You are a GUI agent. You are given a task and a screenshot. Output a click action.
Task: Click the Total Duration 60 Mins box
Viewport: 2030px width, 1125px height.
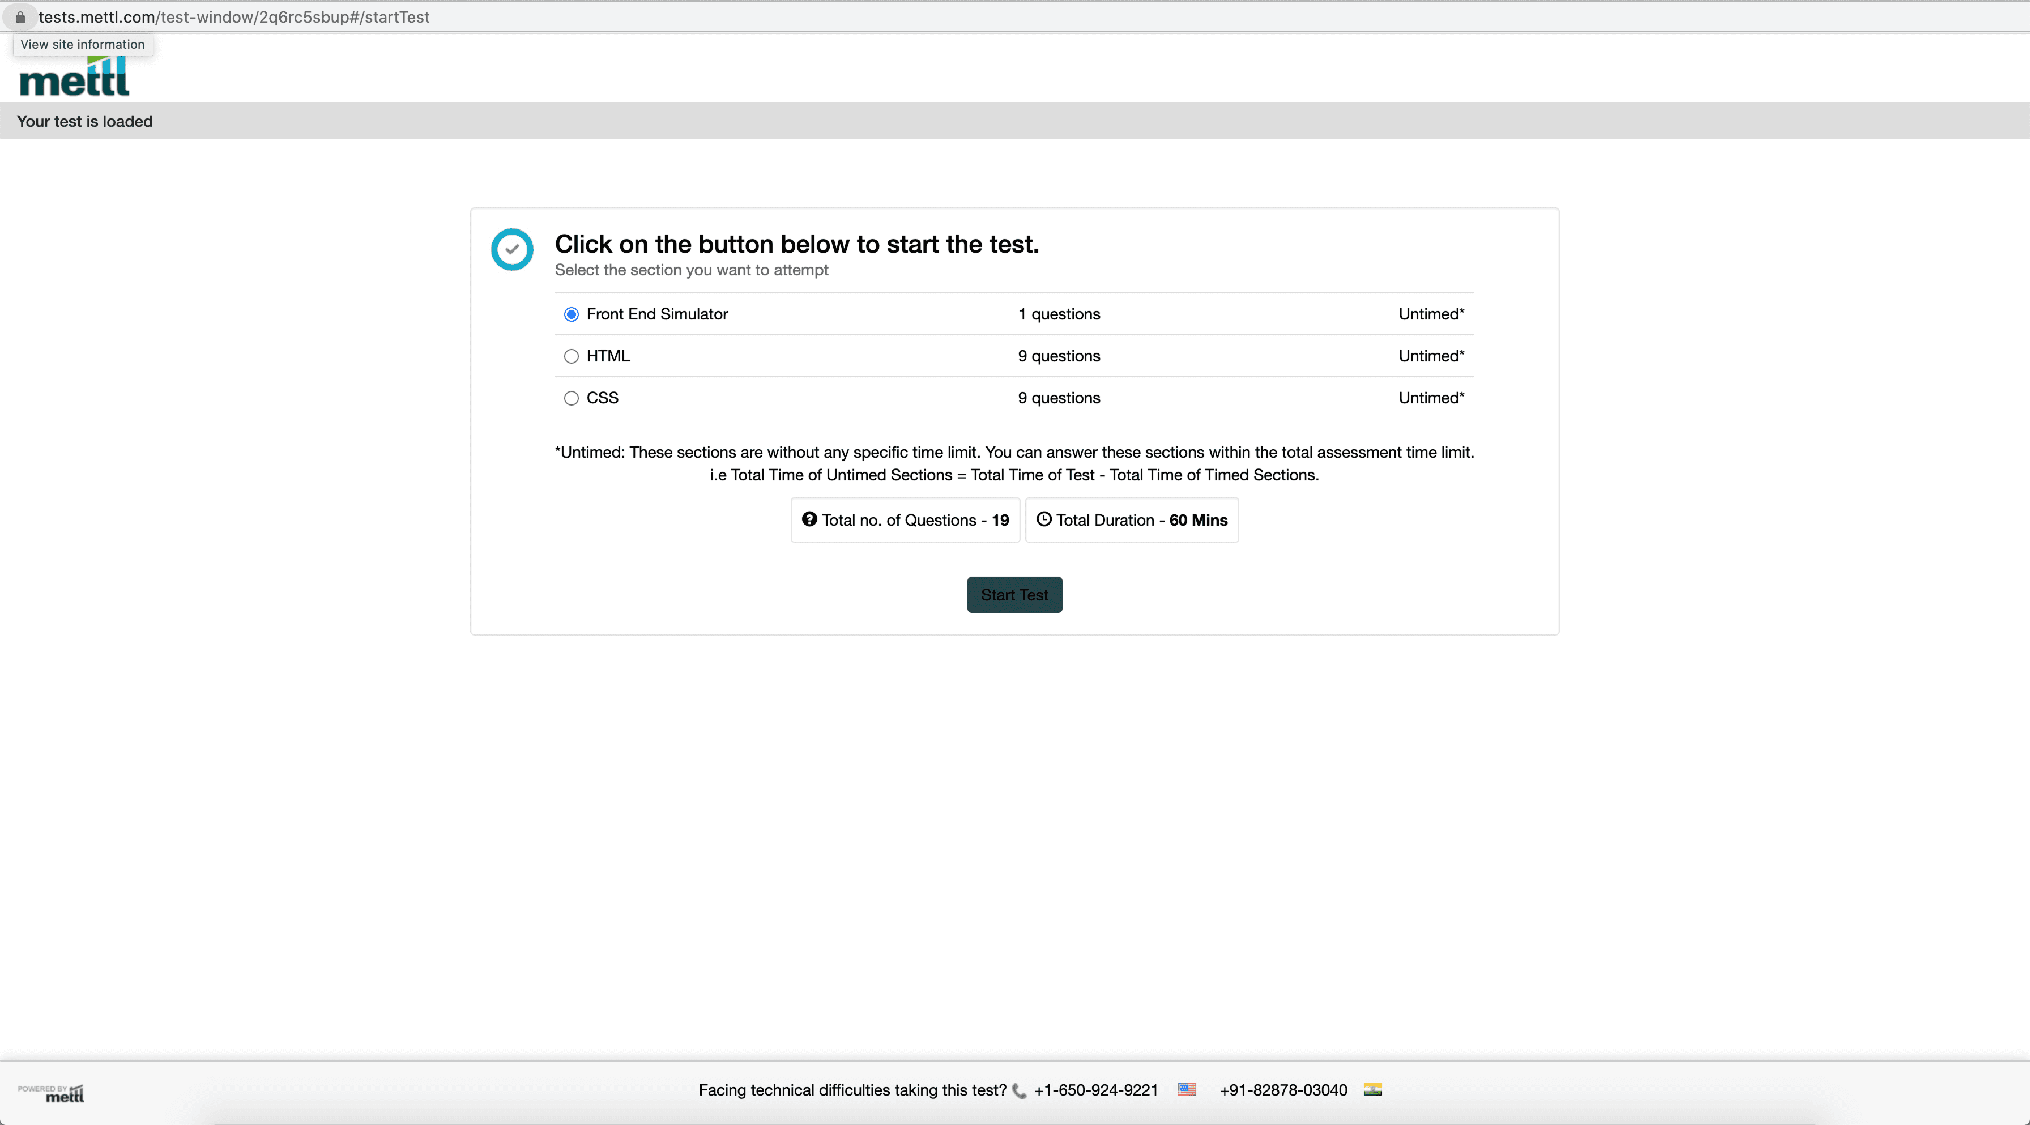click(x=1132, y=521)
